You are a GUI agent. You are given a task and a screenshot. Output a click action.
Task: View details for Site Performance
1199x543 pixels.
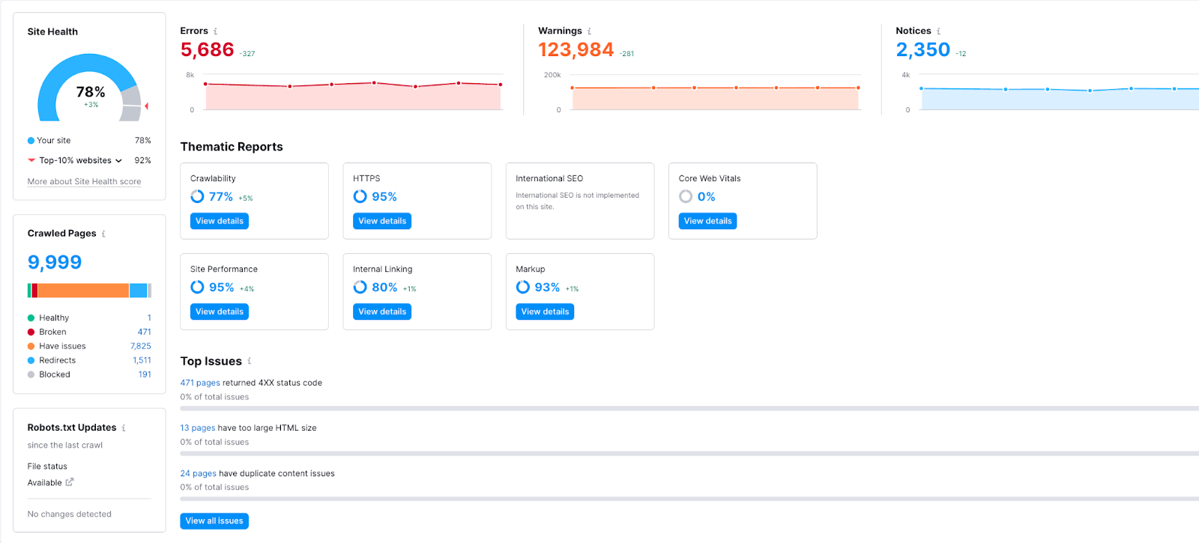click(220, 312)
